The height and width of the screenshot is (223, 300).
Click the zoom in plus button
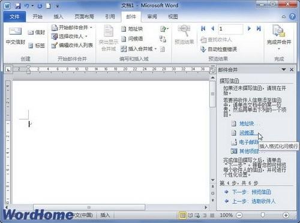click(286, 215)
